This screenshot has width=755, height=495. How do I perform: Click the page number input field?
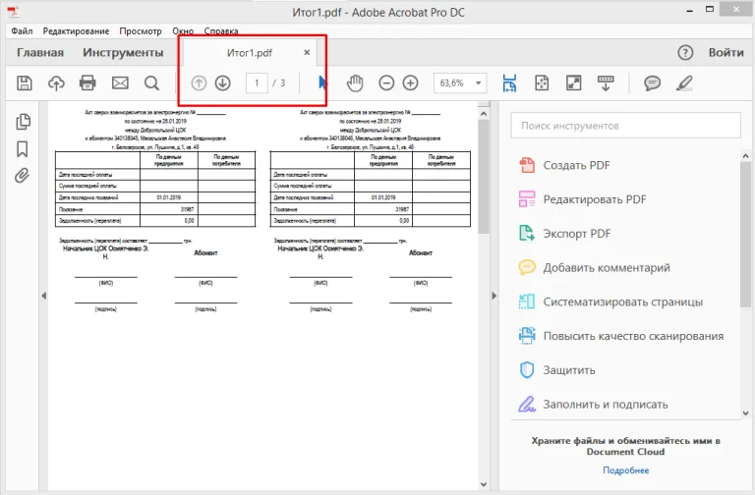pos(257,83)
